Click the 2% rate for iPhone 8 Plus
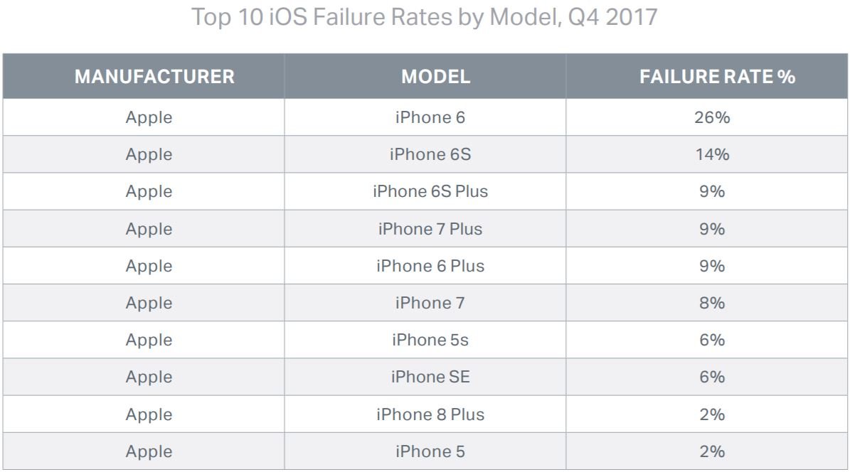The image size is (850, 472). click(x=712, y=414)
